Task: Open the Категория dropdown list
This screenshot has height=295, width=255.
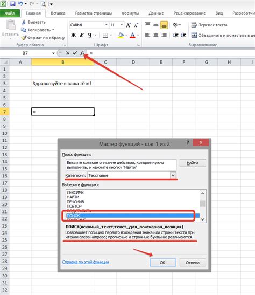Action: pos(173,175)
